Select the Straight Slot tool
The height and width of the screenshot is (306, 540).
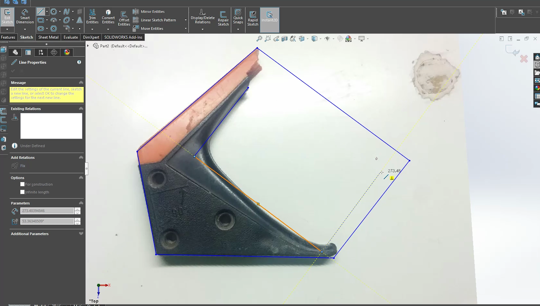[40, 29]
